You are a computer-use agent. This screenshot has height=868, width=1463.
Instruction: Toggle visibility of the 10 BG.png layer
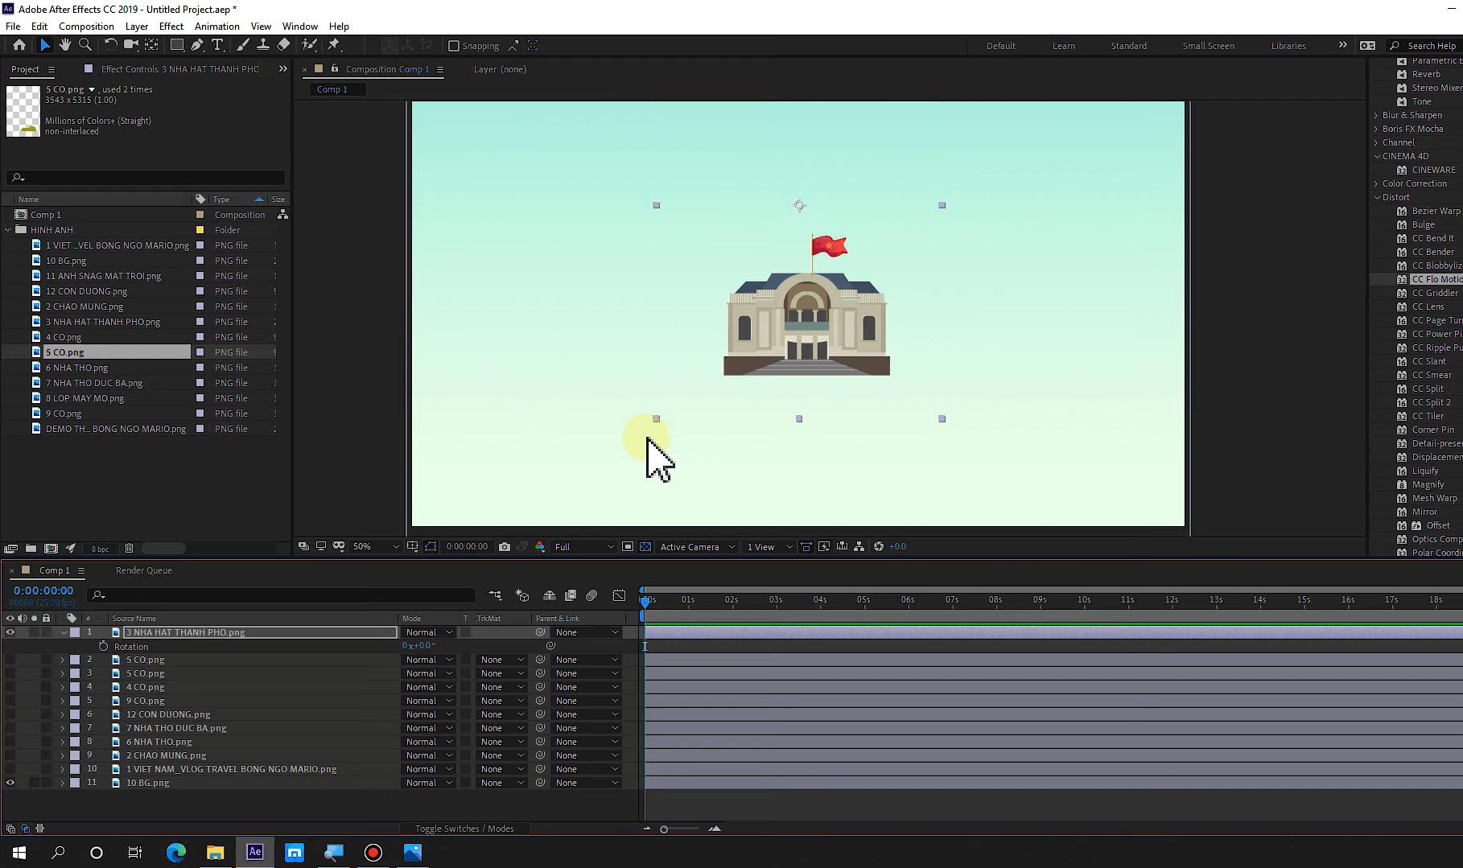coord(10,782)
